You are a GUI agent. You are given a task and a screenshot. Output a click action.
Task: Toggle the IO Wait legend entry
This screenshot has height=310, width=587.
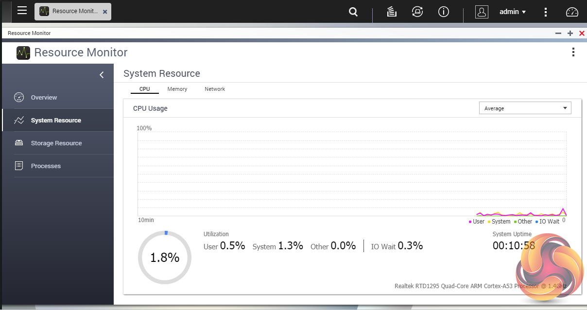[x=547, y=221]
